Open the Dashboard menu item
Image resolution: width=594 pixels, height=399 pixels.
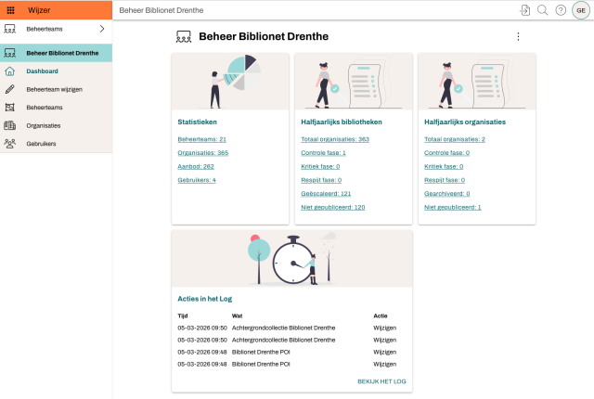(43, 71)
